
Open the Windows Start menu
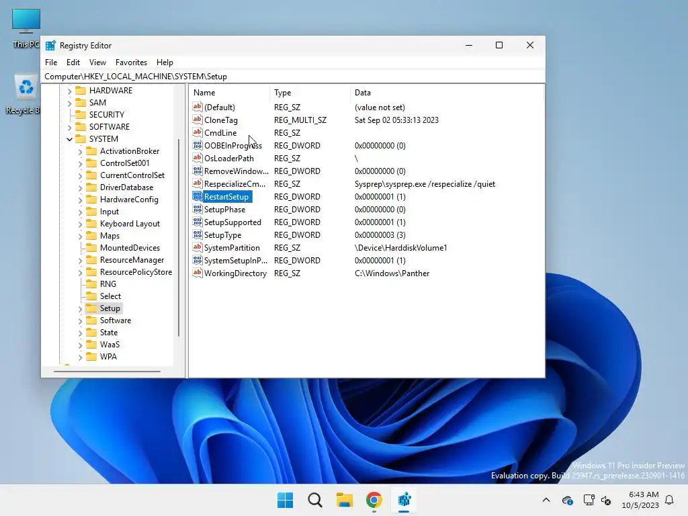[285, 500]
